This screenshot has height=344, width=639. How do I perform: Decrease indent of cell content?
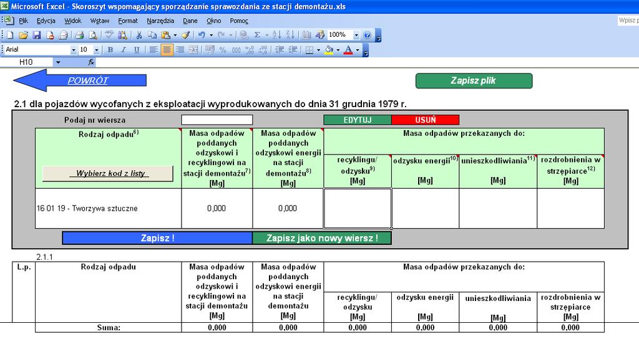click(280, 50)
